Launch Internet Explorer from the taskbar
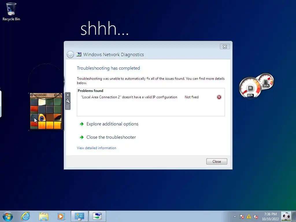The height and width of the screenshot is (222, 296). point(25,216)
